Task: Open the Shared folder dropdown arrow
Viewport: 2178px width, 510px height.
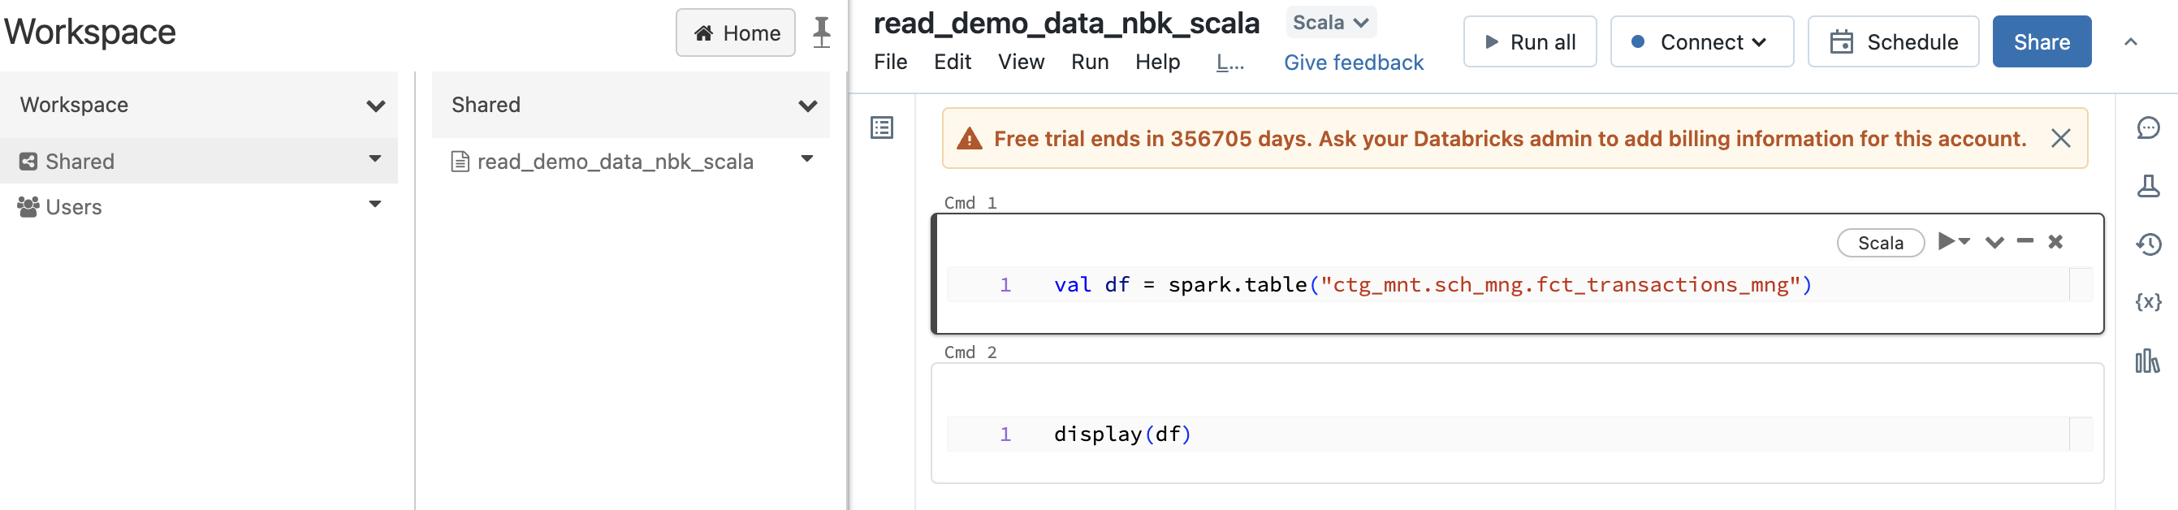Action: pyautogui.click(x=374, y=159)
